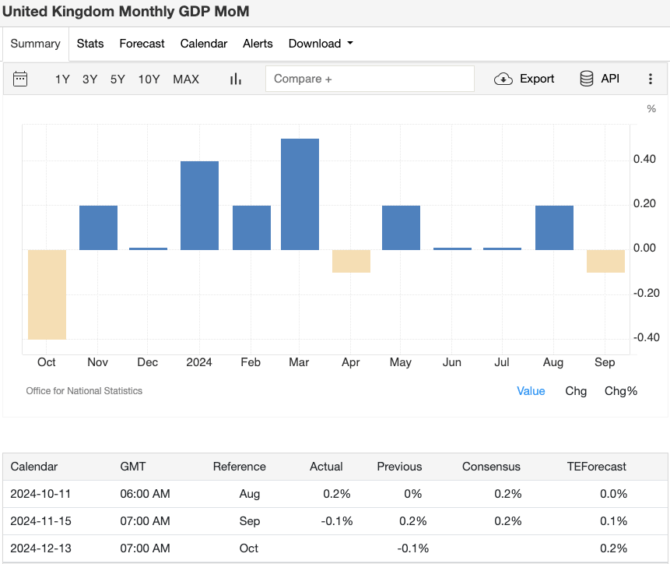Select the 10Y time range
670x564 pixels.
149,79
